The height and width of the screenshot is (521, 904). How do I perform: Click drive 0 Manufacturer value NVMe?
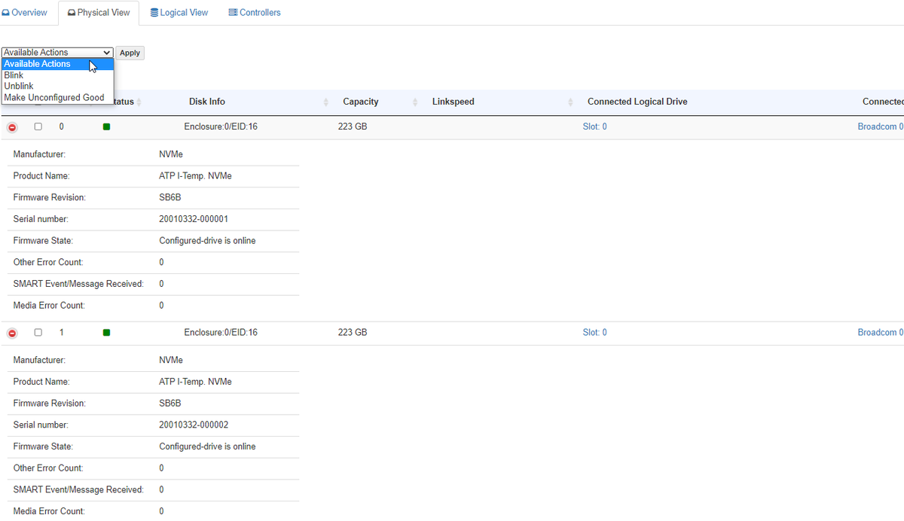pyautogui.click(x=171, y=154)
